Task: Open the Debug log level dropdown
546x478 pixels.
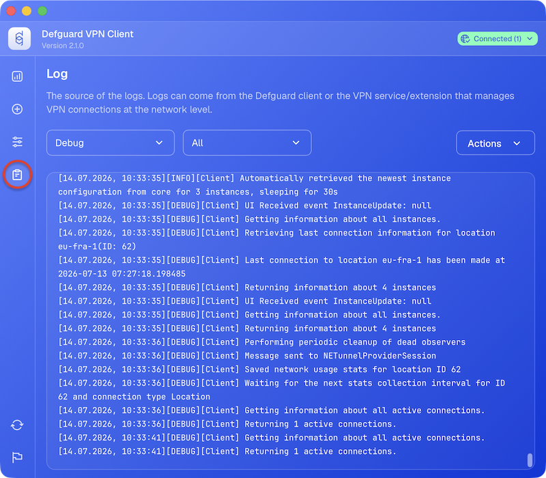Action: click(x=111, y=143)
